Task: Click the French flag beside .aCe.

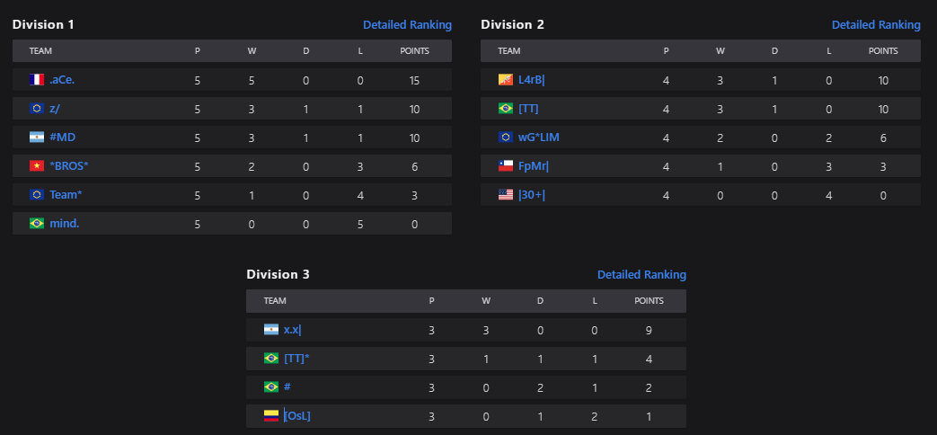Action: pyautogui.click(x=37, y=80)
